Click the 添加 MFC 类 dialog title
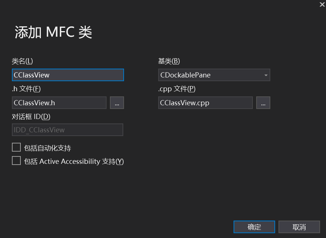The height and width of the screenshot is (238, 326). (x=53, y=32)
